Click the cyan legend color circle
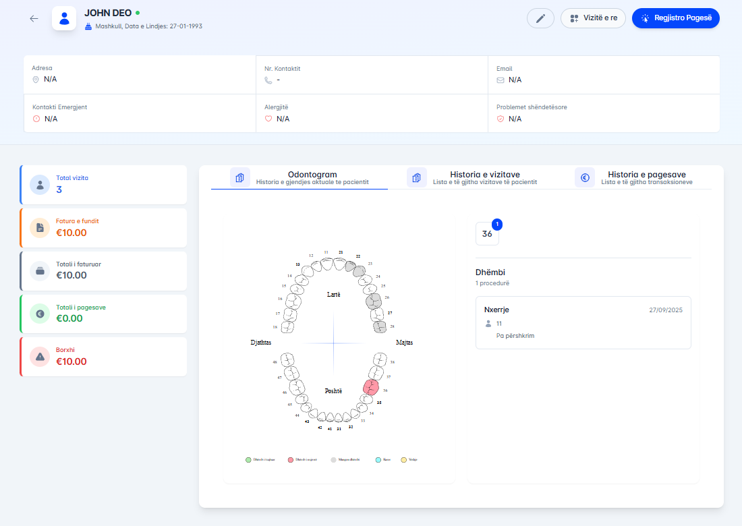 [378, 460]
